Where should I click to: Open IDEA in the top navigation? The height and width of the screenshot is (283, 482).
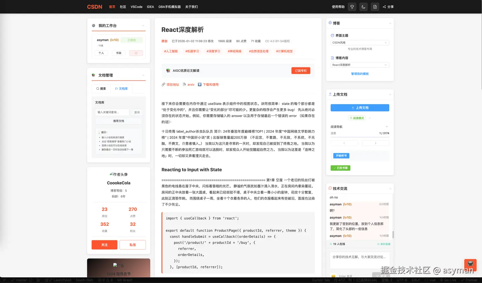[150, 7]
